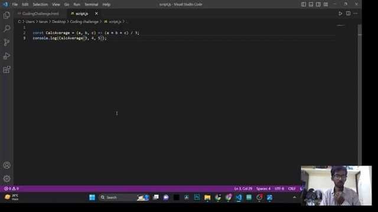The image size is (378, 212).
Task: Open the Run menu
Action: (77, 4)
